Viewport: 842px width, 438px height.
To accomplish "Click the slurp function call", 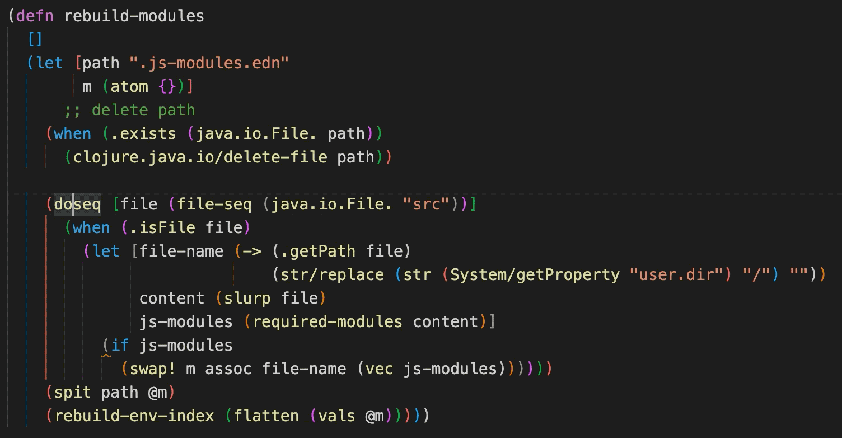I will click(x=247, y=298).
